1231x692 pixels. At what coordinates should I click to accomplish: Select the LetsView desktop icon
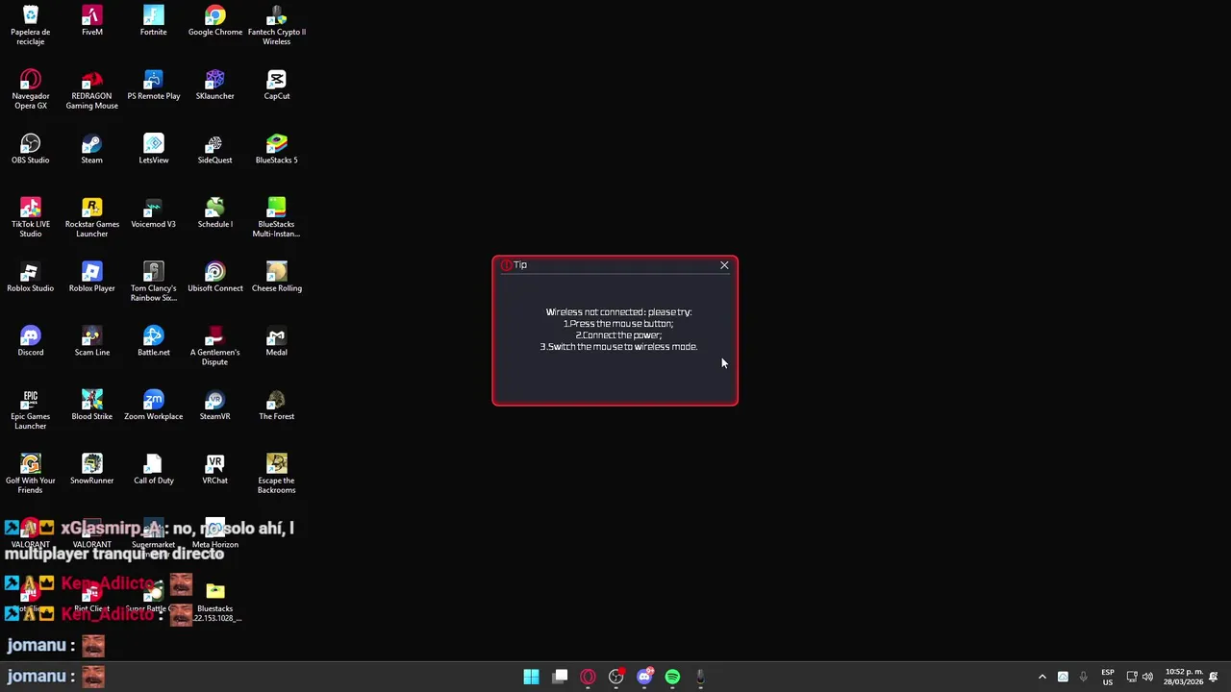153,149
